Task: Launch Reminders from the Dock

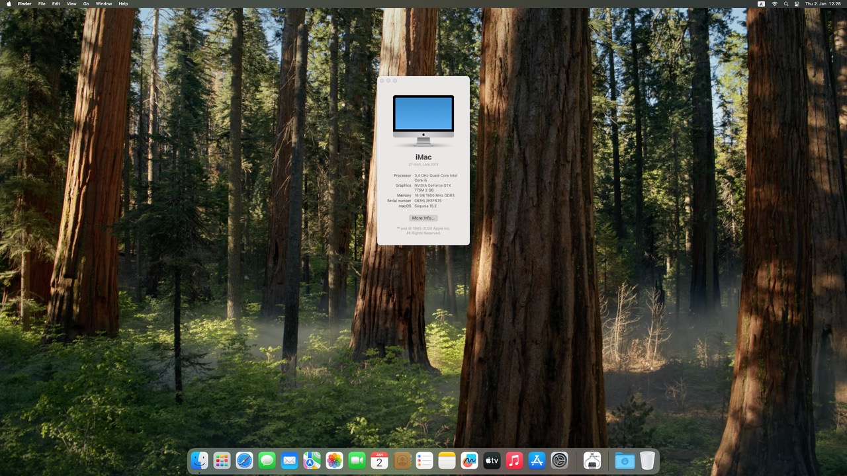Action: tap(425, 461)
